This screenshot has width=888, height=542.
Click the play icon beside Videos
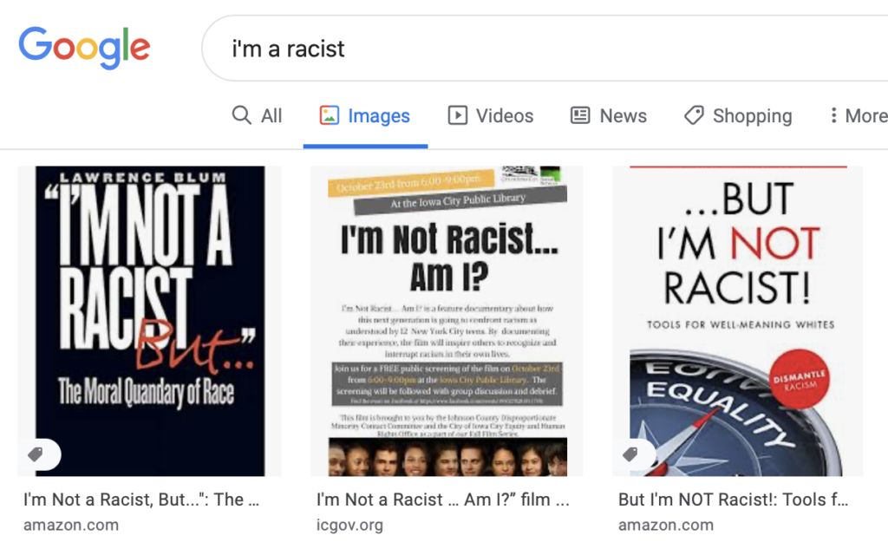[458, 115]
